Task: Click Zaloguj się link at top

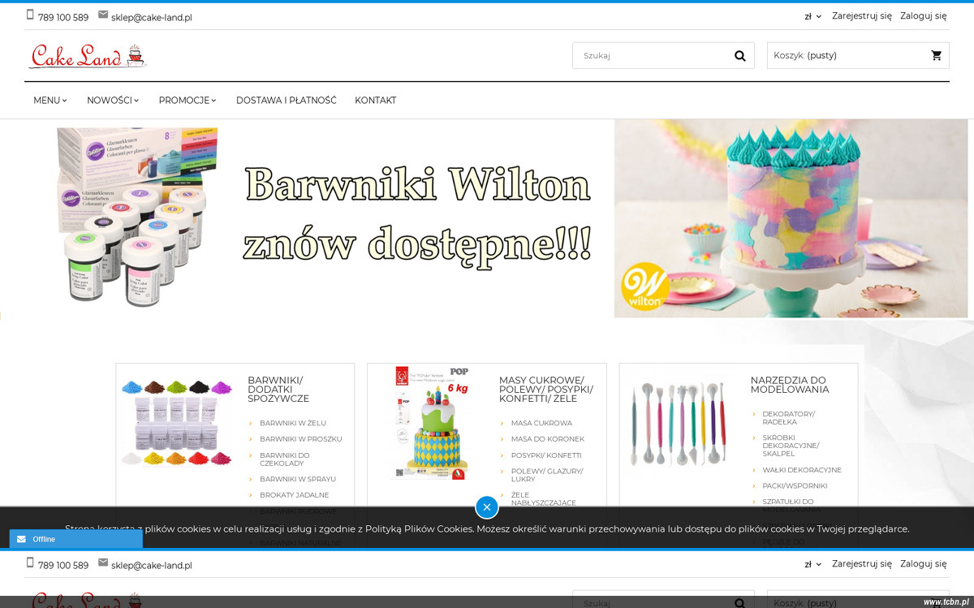Action: pos(923,16)
